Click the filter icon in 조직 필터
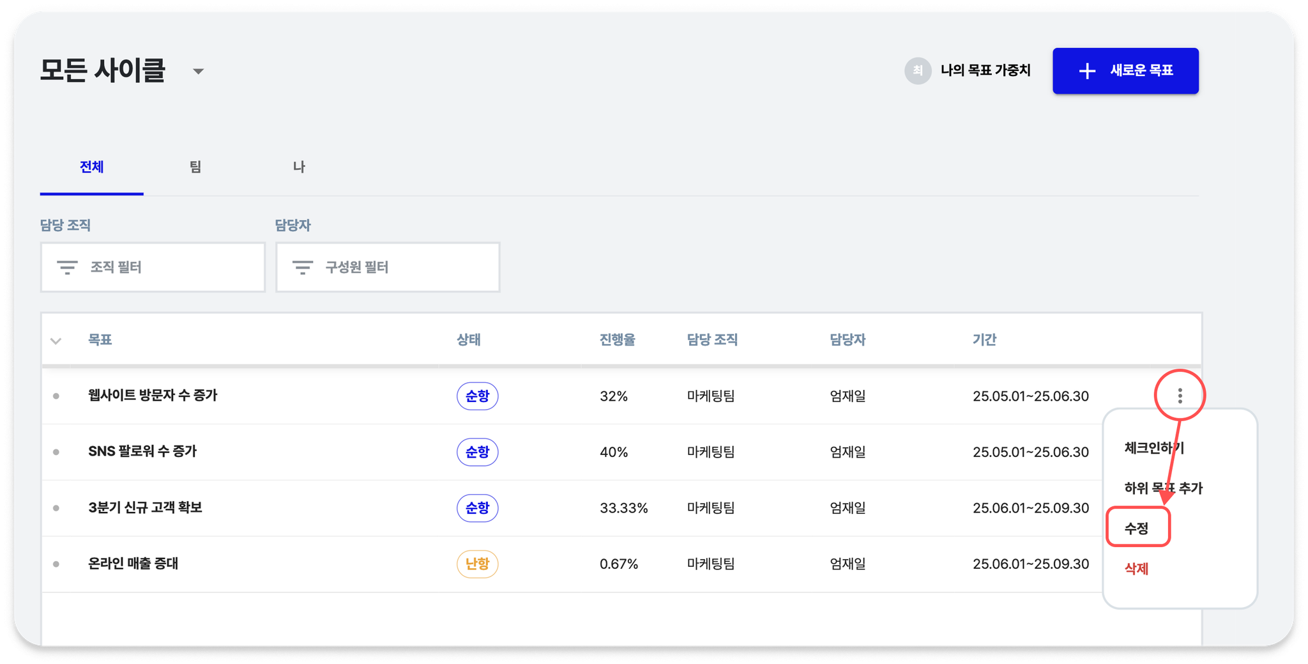The height and width of the screenshot is (664, 1308). 67,267
